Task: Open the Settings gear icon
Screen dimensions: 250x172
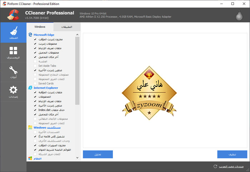Action: point(14,92)
